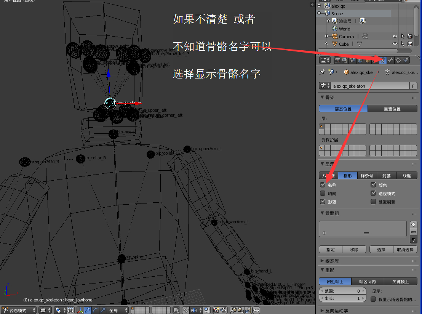Click the 指定 (assign) button

pyautogui.click(x=331, y=249)
